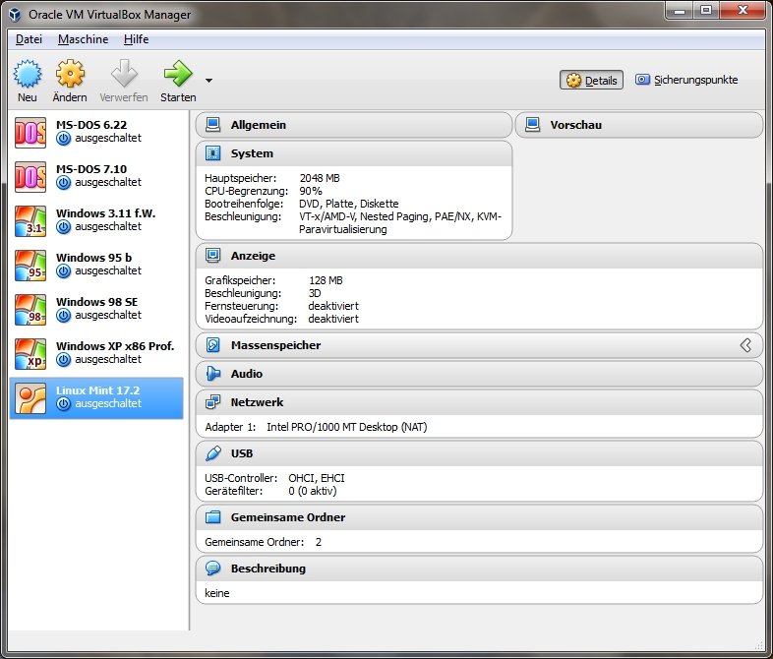Open the Datei menu

[x=29, y=39]
